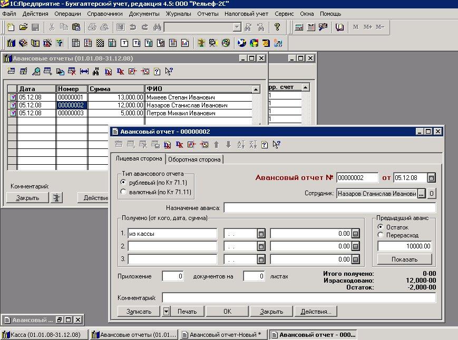Click the up arrow icon in document toolbar
The width and height of the screenshot is (458, 340).
click(216, 145)
